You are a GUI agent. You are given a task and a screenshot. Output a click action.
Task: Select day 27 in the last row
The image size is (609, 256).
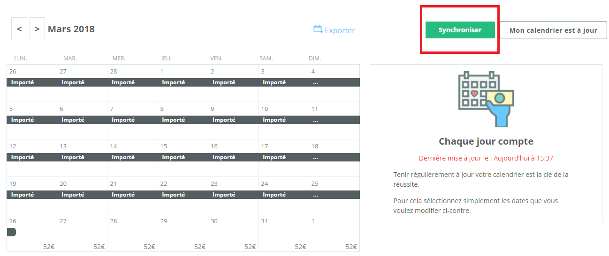click(82, 233)
